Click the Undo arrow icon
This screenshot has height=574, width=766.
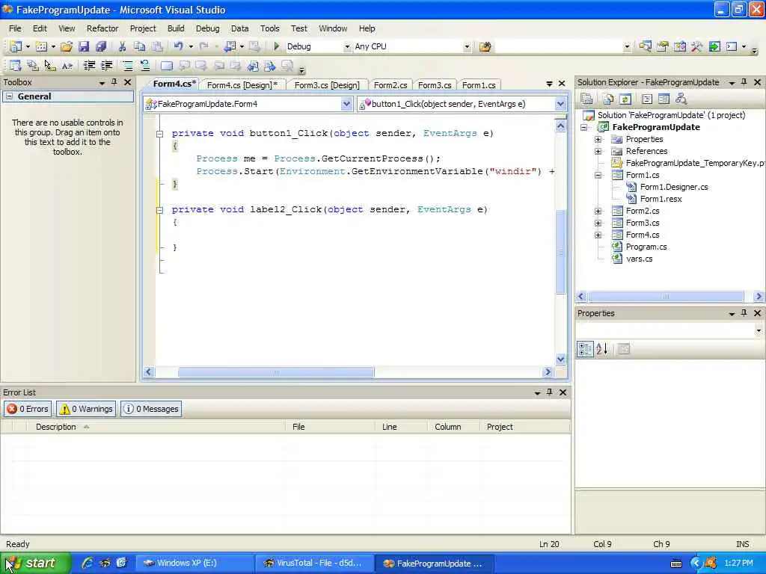coord(178,47)
